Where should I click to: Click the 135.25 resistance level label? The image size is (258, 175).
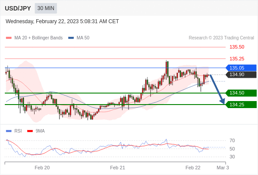pos(237,59)
